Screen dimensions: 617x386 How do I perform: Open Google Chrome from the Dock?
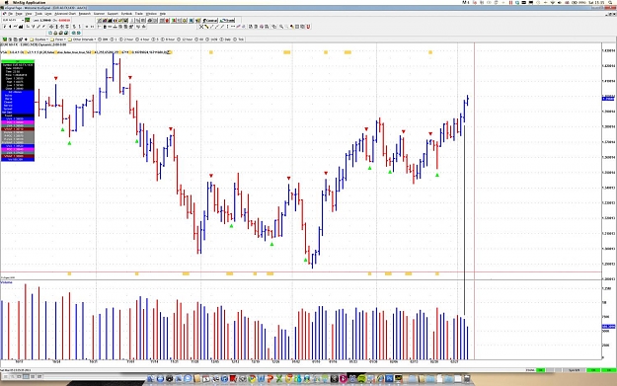[252, 378]
